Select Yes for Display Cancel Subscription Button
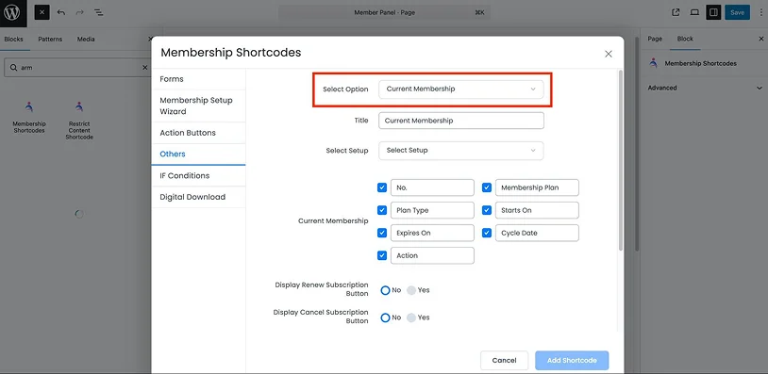Screen dimensions: 768x374 click(411, 317)
